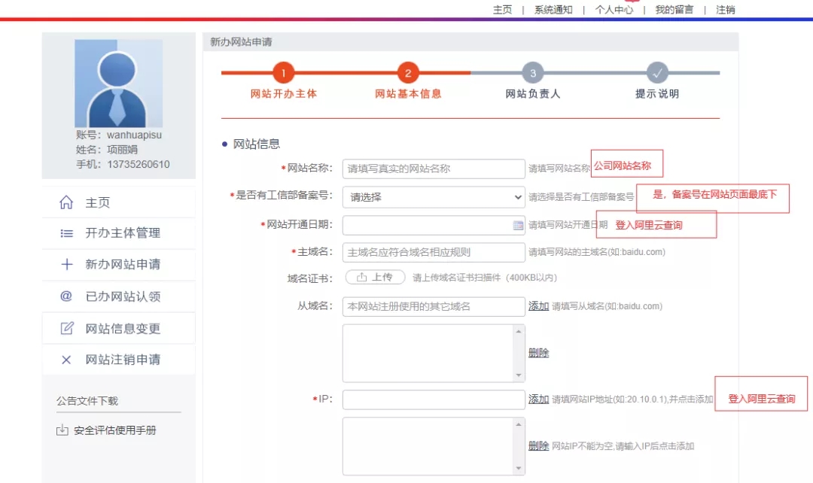Click the @ icon for 已办网站认领
Image resolution: width=813 pixels, height=483 pixels.
tap(66, 296)
